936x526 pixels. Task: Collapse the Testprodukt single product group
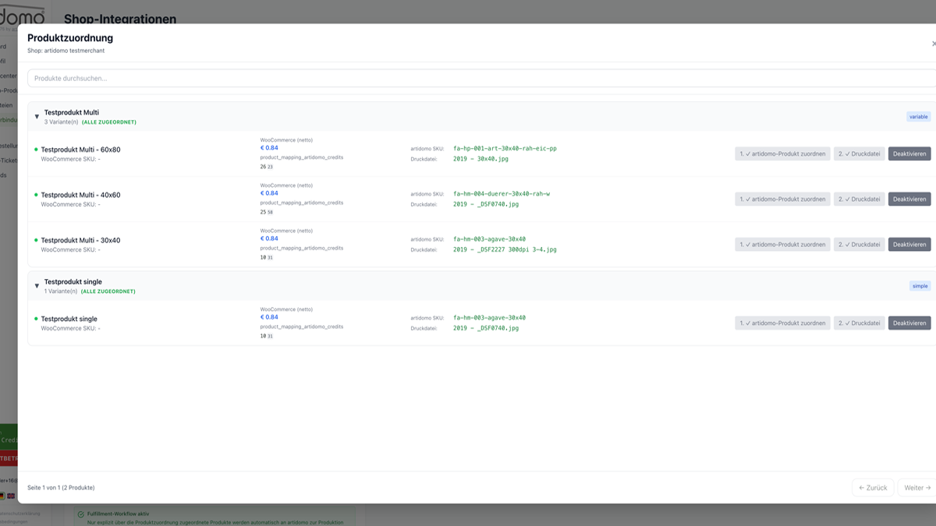coord(37,286)
